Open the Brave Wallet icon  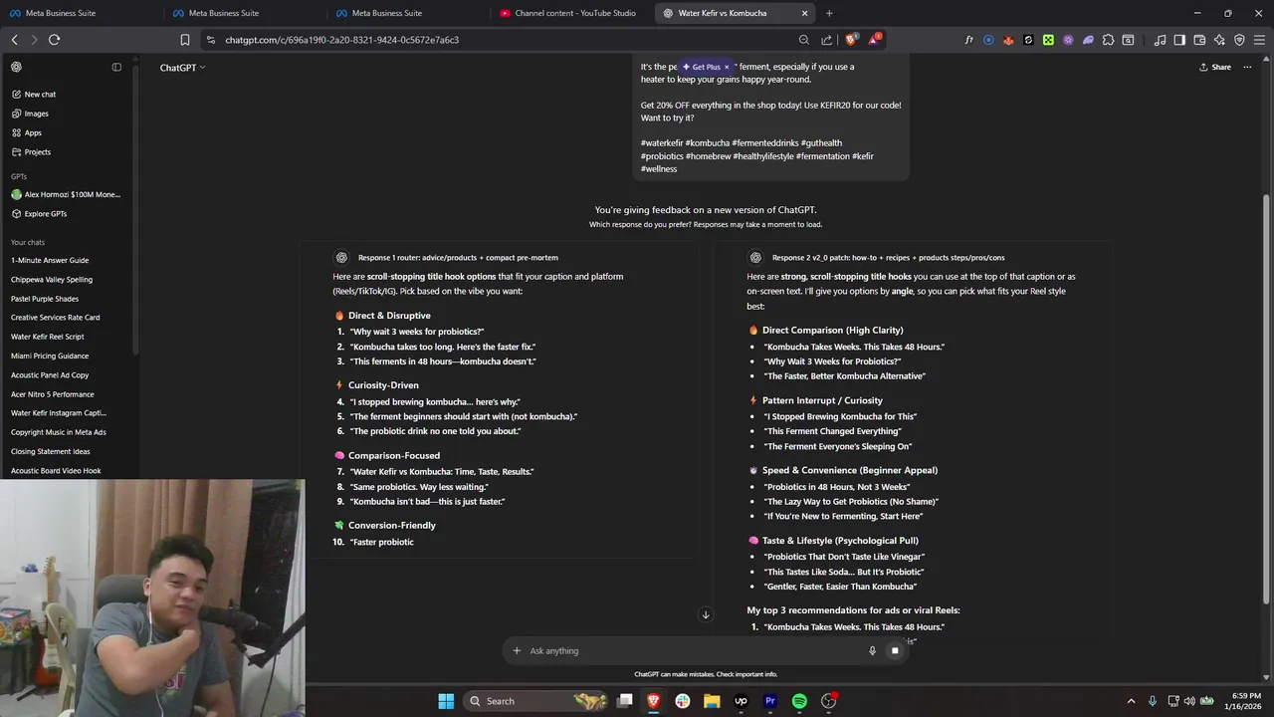[x=1199, y=40]
